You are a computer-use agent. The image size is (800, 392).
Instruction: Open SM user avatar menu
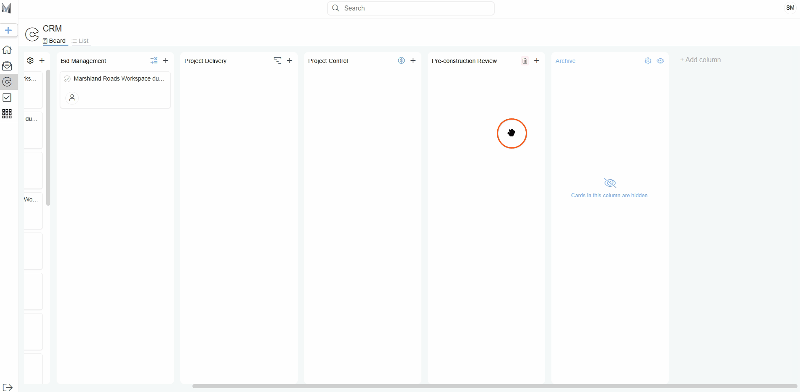click(x=790, y=8)
